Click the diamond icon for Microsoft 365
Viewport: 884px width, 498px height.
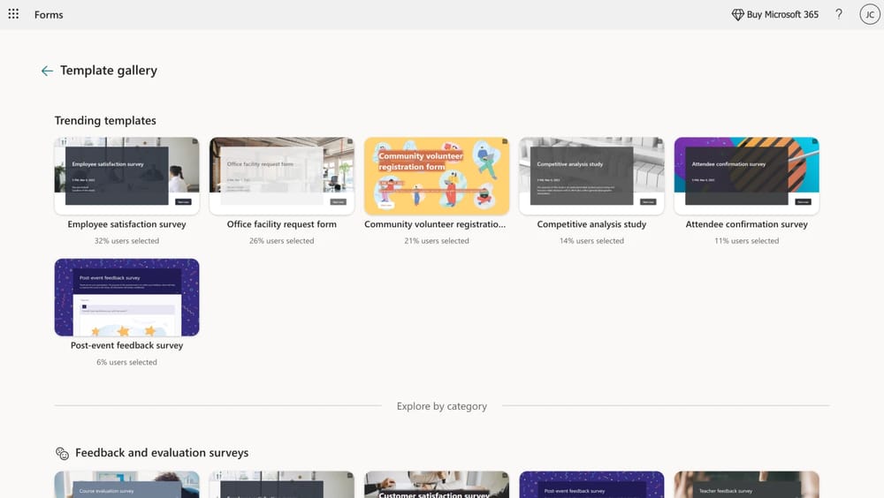[737, 15]
